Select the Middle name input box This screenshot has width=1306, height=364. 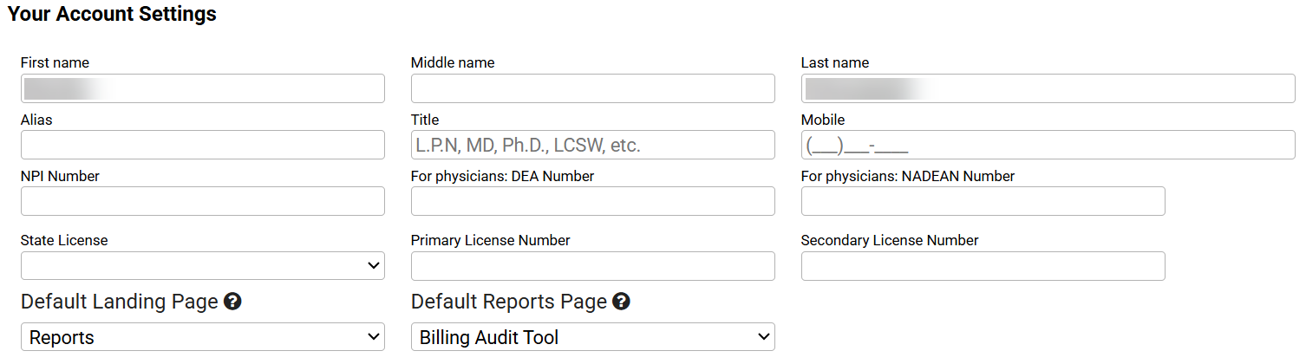[x=593, y=88]
